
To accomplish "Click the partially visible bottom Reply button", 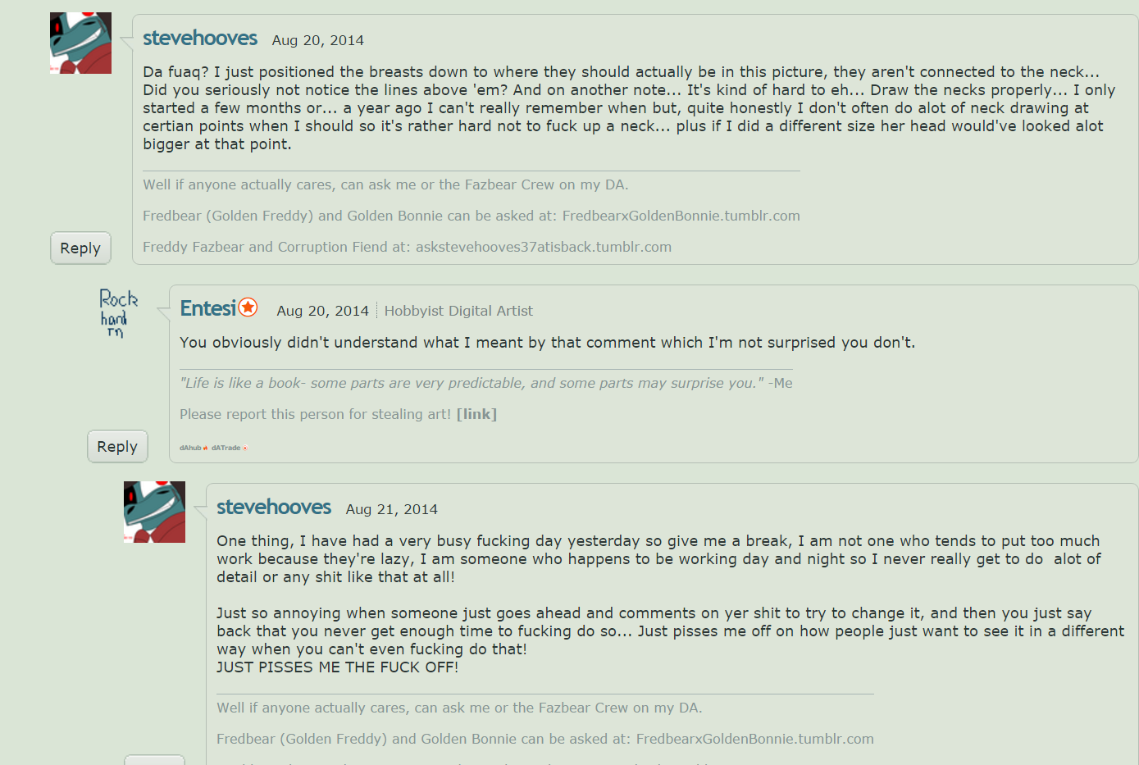I will click(x=154, y=760).
